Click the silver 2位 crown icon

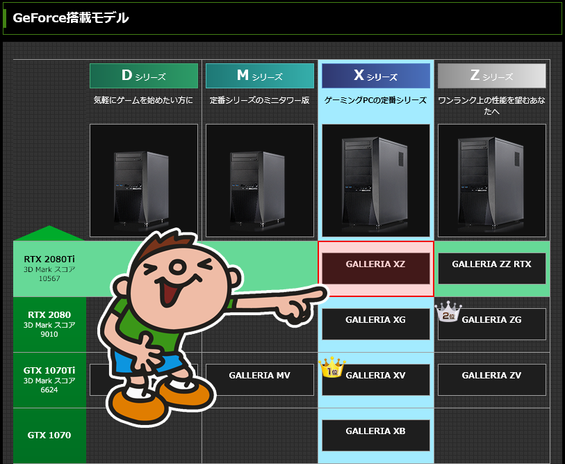click(448, 312)
